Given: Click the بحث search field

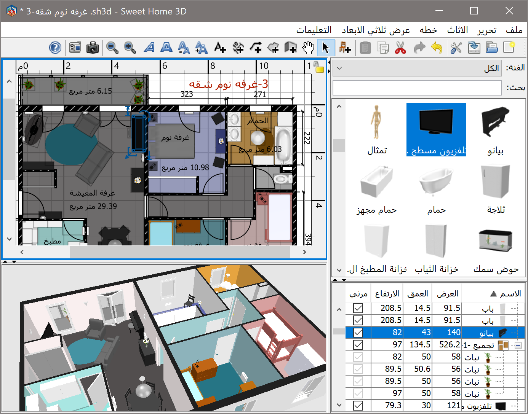Looking at the screenshot, I should 417,88.
